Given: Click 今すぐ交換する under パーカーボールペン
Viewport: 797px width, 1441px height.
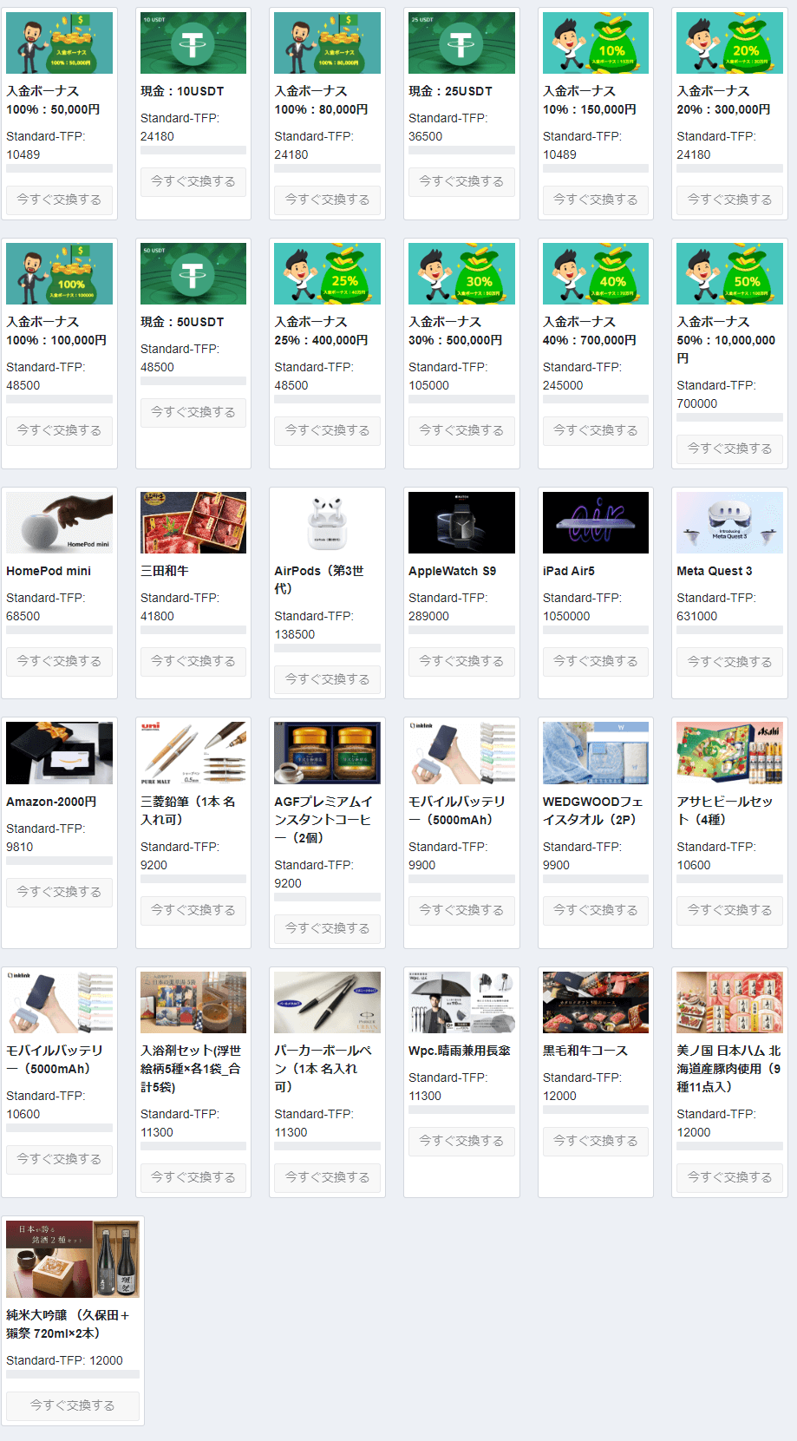Looking at the screenshot, I should [327, 1177].
